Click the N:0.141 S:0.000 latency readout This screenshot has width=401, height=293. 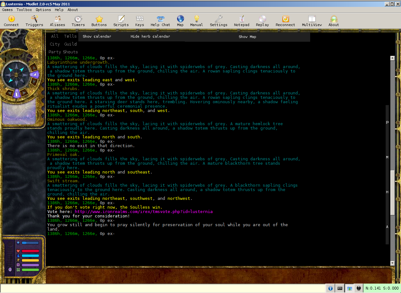(x=382, y=288)
